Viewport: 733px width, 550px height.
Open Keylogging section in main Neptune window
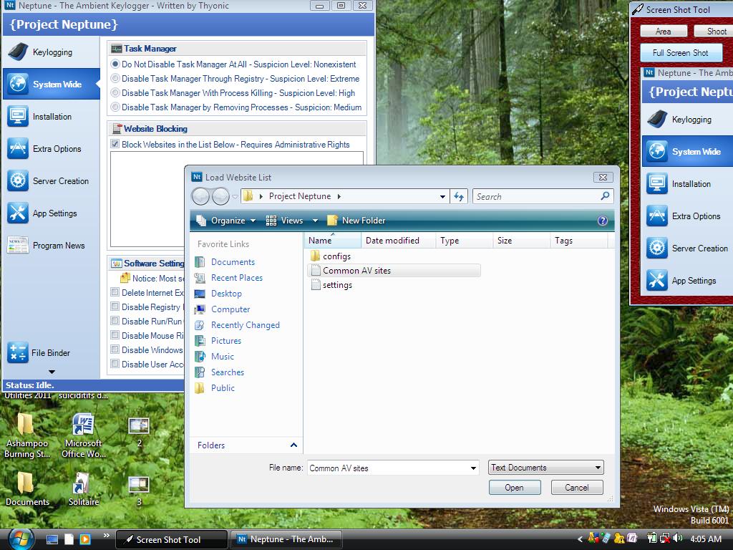point(52,52)
